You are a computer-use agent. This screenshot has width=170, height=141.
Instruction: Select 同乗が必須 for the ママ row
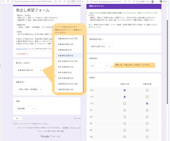pyautogui.click(x=125, y=104)
